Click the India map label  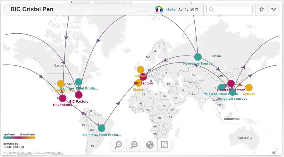(202, 99)
